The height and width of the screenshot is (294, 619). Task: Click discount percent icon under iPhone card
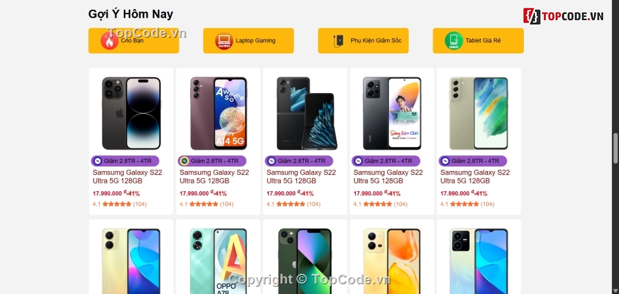[x=98, y=161]
